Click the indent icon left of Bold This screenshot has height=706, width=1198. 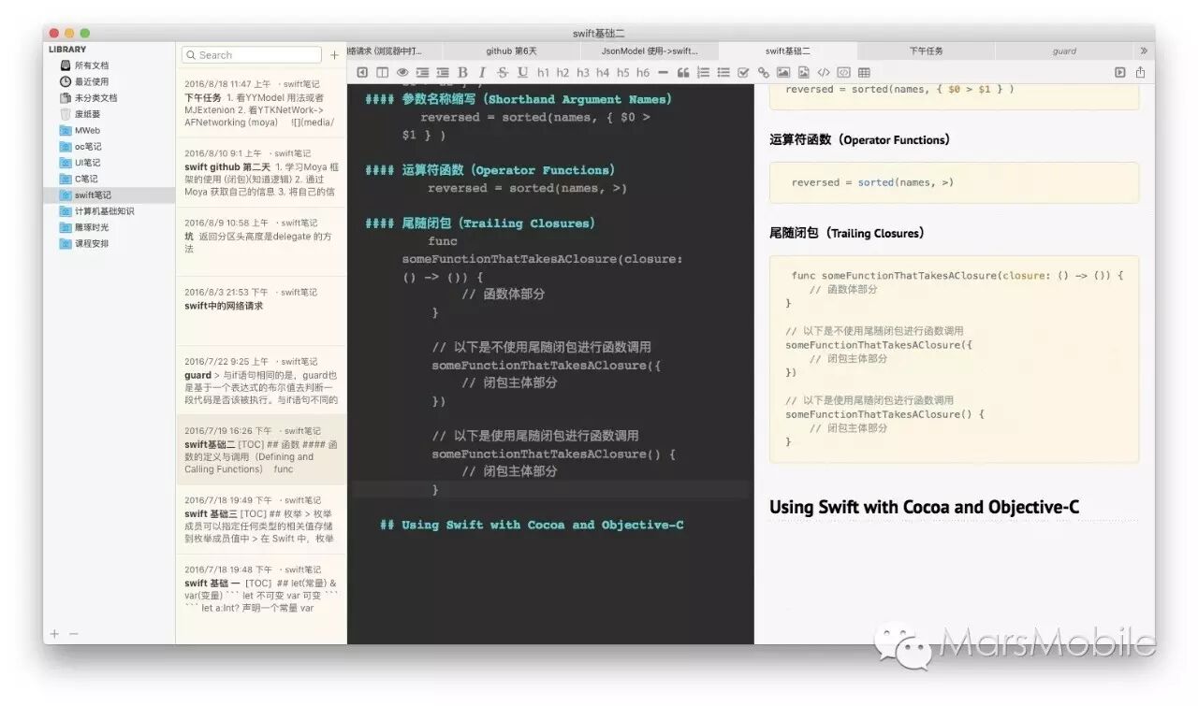pos(442,72)
